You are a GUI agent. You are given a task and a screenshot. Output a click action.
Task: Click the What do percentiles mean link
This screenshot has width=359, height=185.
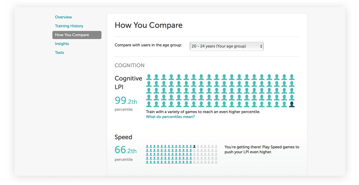click(x=170, y=117)
